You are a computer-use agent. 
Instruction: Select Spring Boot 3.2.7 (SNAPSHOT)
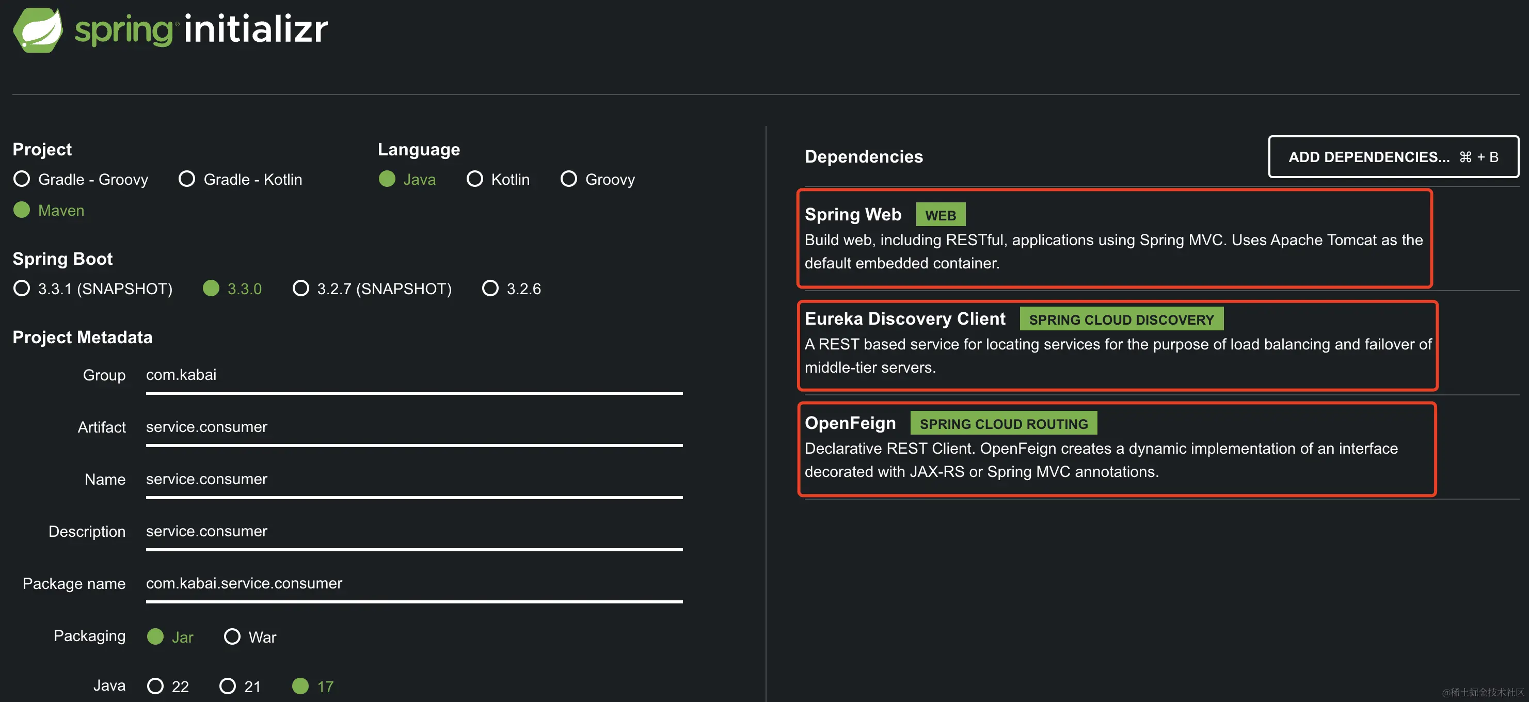(301, 289)
